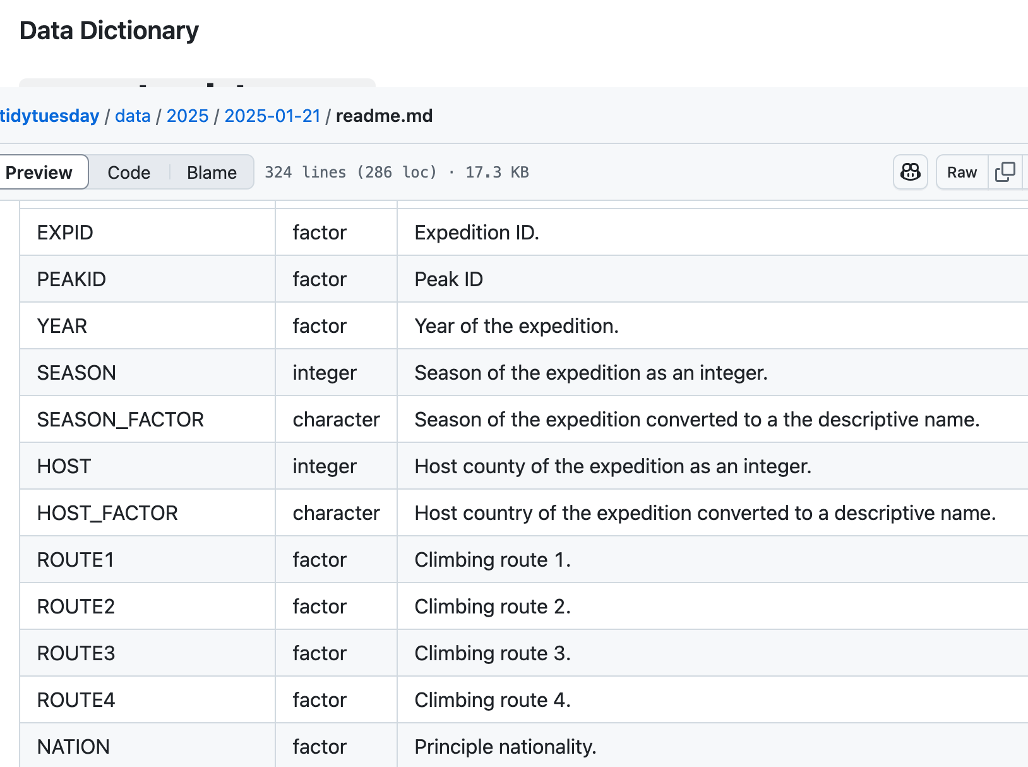Click the ROUTE3 variable row
1028x767 pixels.
76,653
